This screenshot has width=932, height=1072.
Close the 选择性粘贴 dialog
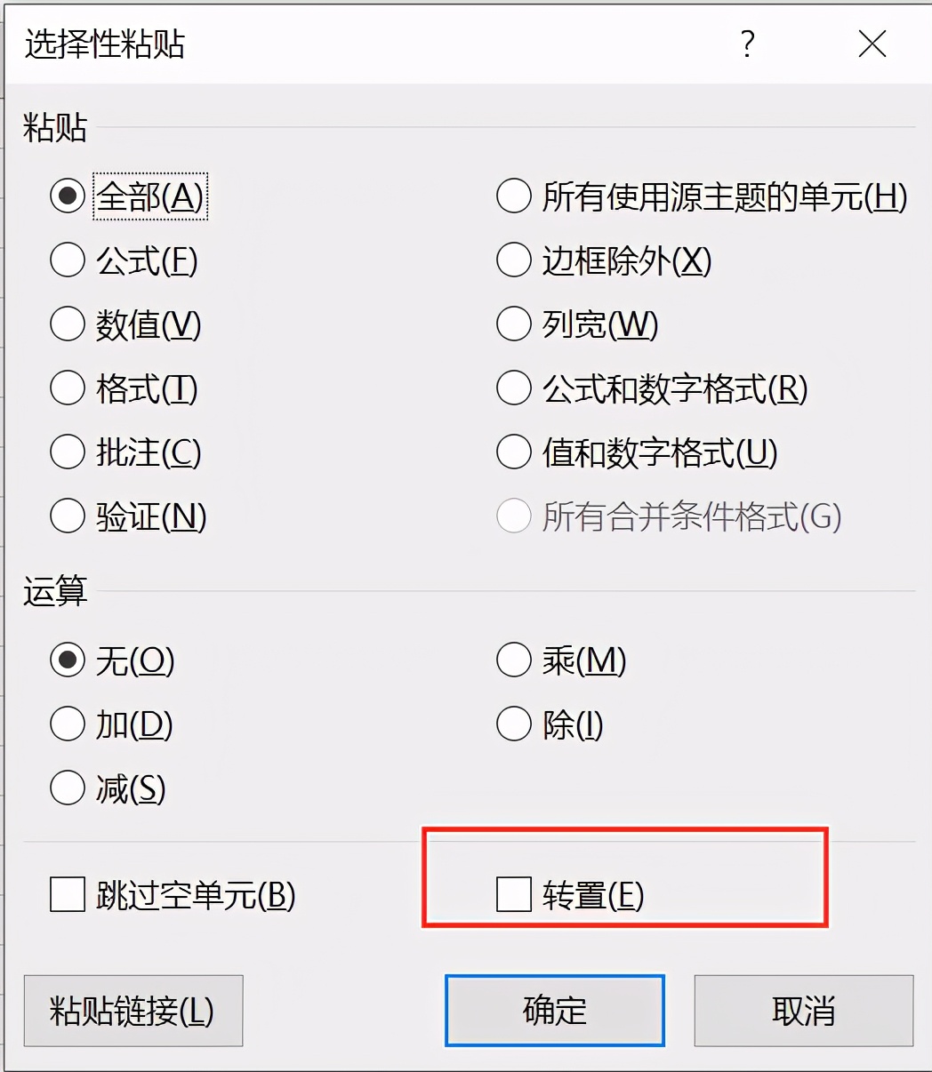(x=872, y=43)
